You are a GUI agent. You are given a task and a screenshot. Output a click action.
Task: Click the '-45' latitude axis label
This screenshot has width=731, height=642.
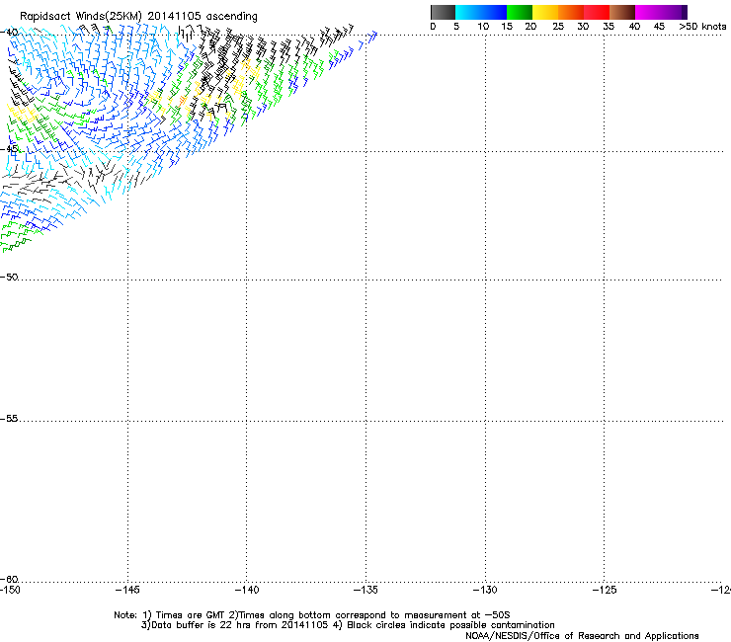(x=9, y=149)
